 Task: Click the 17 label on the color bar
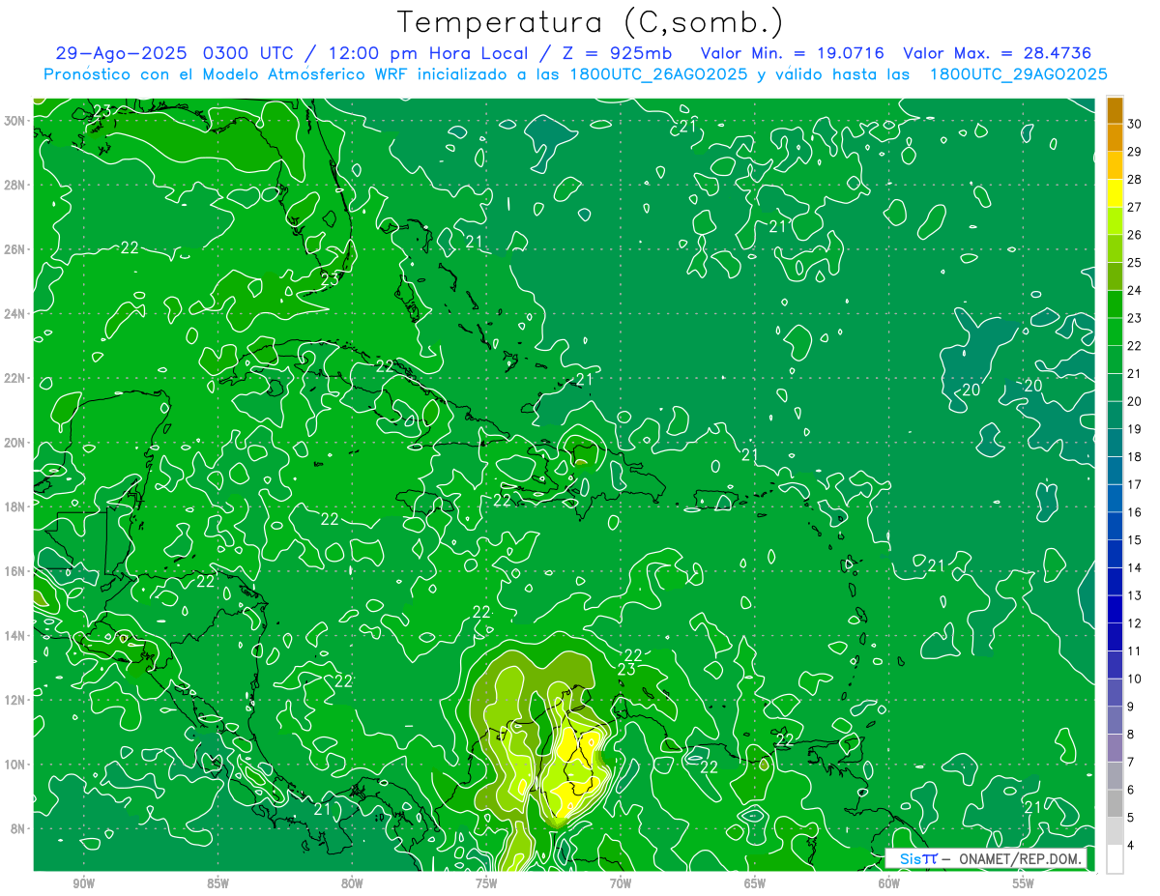pos(1135,484)
